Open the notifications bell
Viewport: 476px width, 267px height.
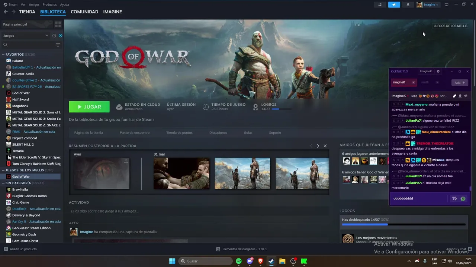[408, 4]
